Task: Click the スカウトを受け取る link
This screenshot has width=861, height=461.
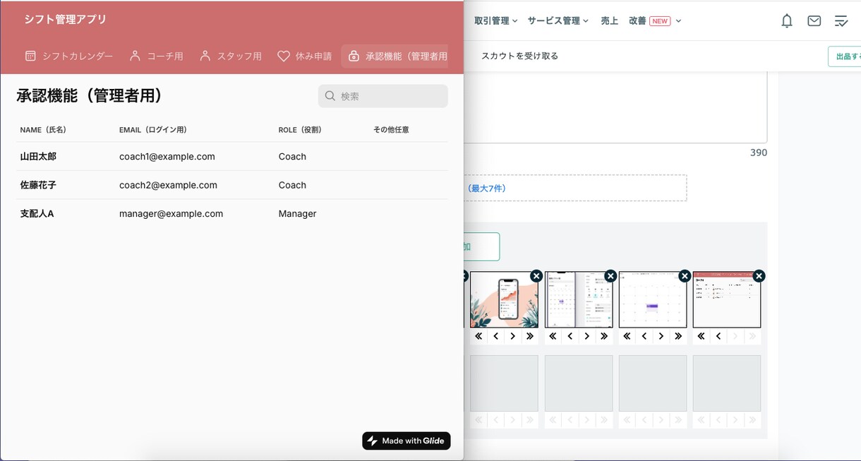Action: (x=519, y=56)
